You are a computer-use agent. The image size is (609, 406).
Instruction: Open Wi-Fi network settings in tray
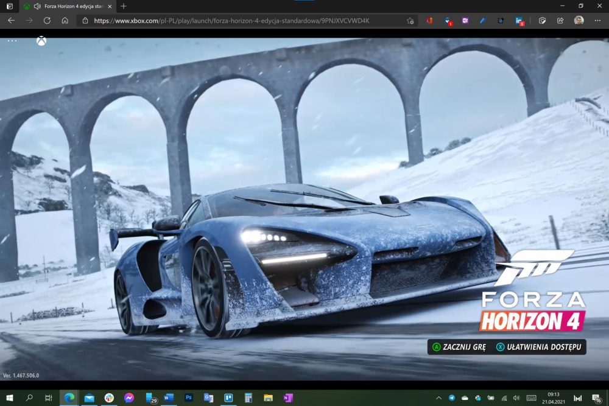(x=504, y=398)
